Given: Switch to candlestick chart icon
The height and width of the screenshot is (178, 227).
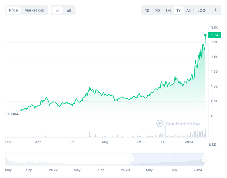Looking at the screenshot, I should (x=69, y=10).
